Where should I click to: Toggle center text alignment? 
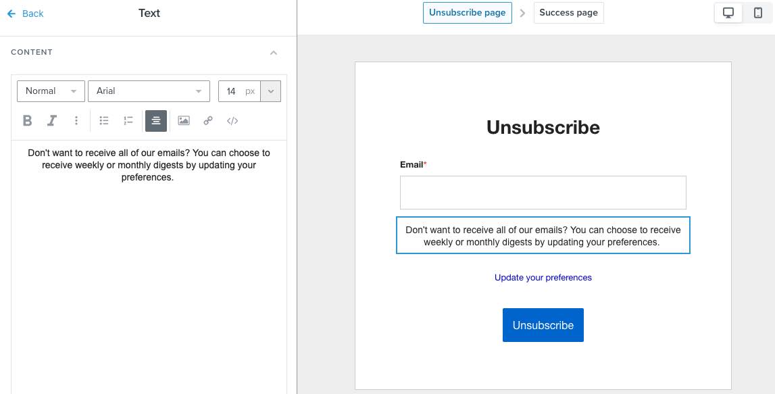tap(155, 120)
